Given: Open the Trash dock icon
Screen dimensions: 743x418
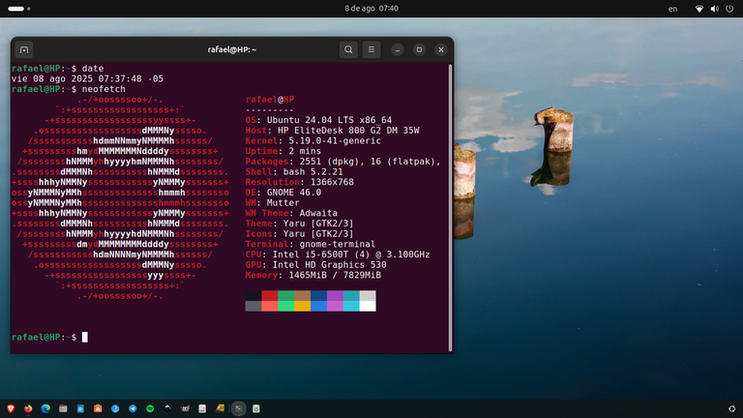Looking at the screenshot, I should tap(256, 408).
